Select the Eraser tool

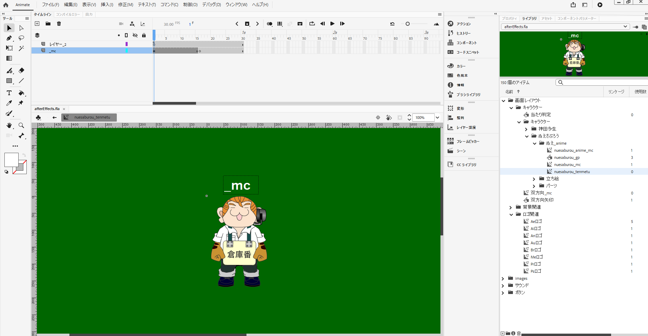click(x=21, y=70)
